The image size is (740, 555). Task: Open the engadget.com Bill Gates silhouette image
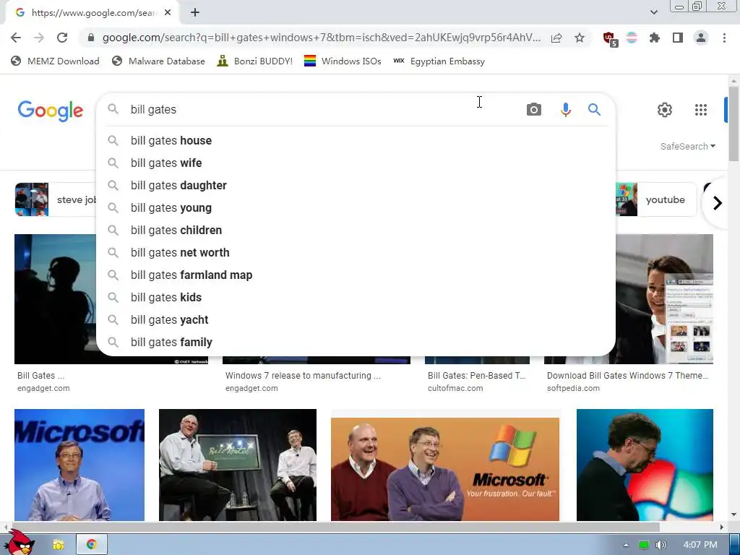click(x=55, y=298)
